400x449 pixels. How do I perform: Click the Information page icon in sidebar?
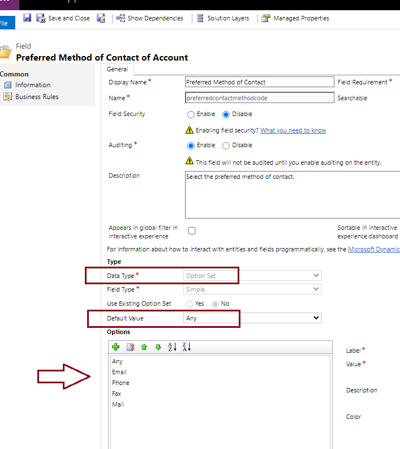(x=8, y=85)
